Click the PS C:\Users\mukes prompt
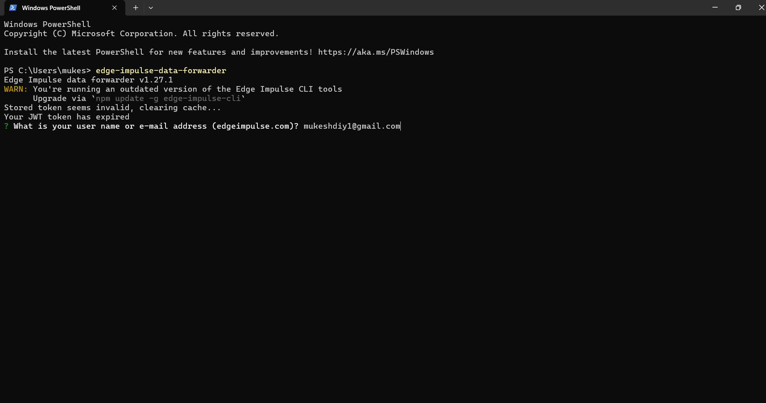The height and width of the screenshot is (403, 766). pyautogui.click(x=47, y=71)
